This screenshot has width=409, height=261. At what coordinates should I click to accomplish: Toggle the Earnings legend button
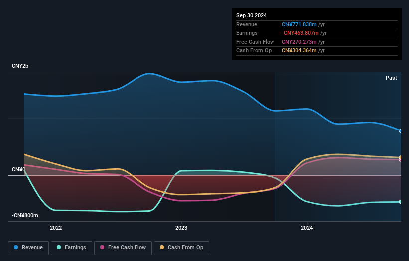(71, 248)
